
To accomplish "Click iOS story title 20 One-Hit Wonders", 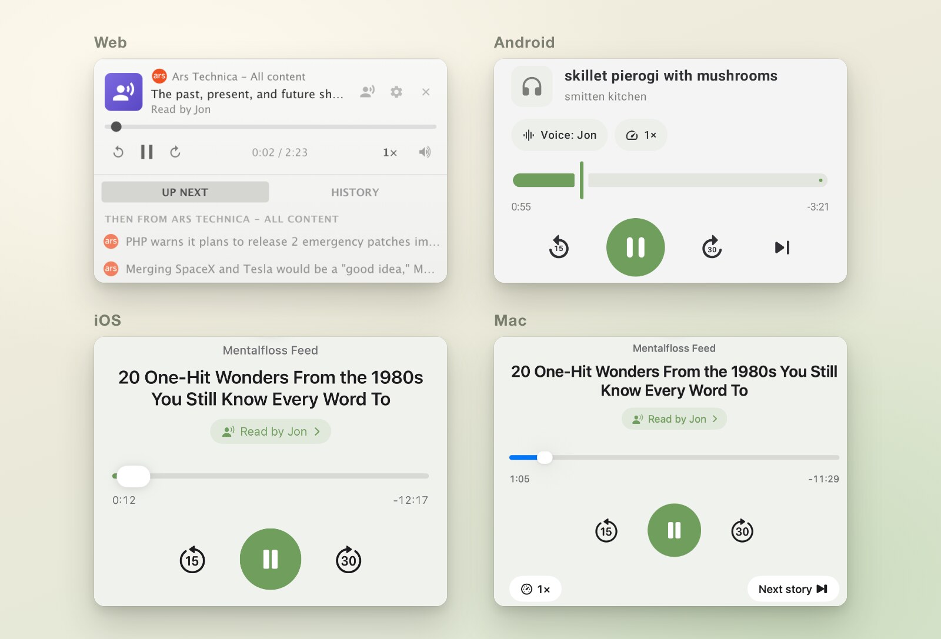I will (271, 388).
